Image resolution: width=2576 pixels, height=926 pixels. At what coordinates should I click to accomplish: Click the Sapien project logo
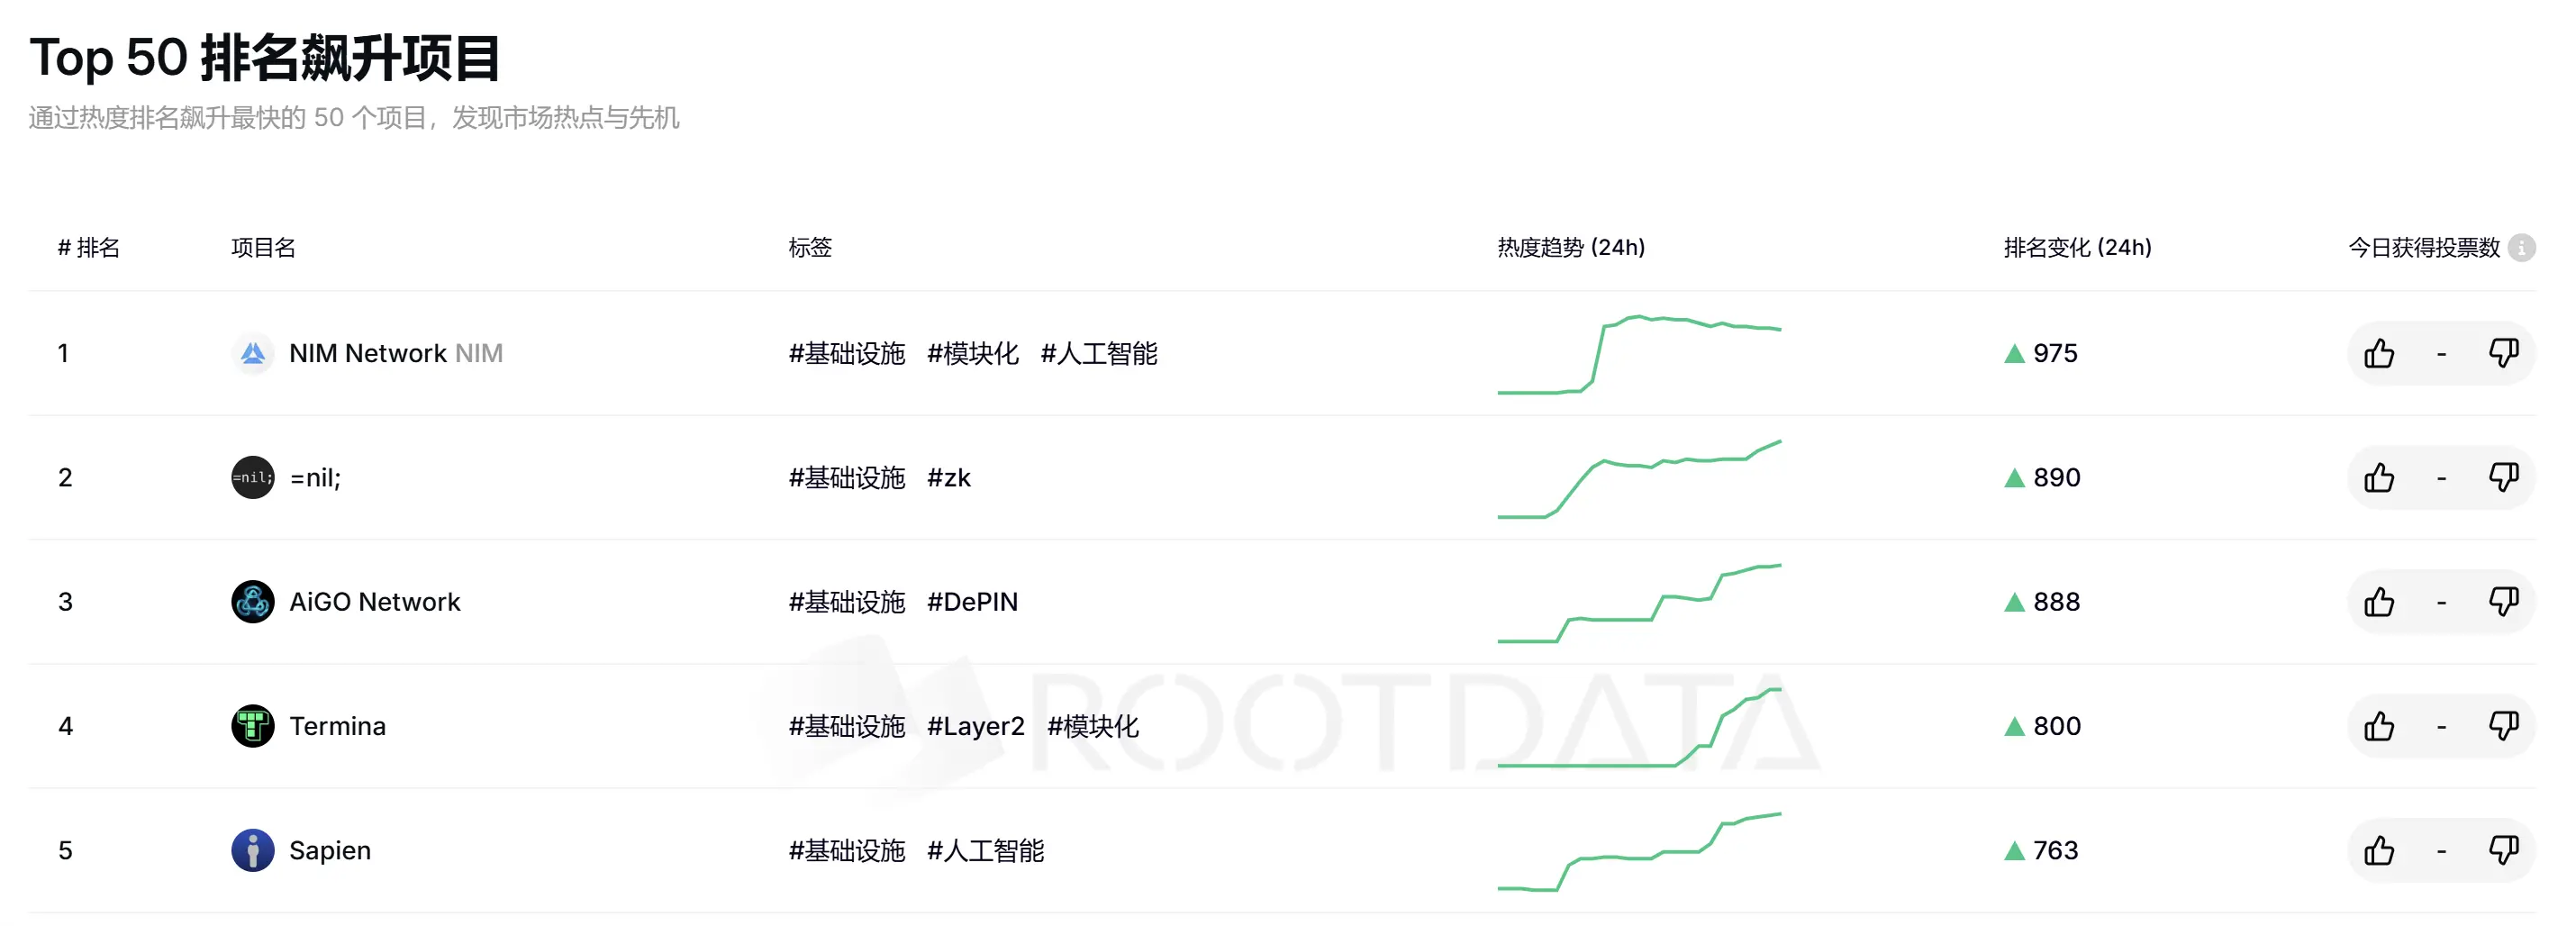tap(253, 851)
